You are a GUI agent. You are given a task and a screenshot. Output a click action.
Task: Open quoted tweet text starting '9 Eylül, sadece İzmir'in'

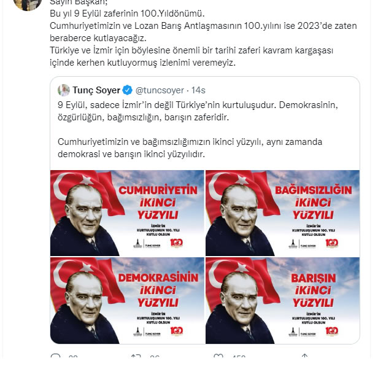[198, 111]
